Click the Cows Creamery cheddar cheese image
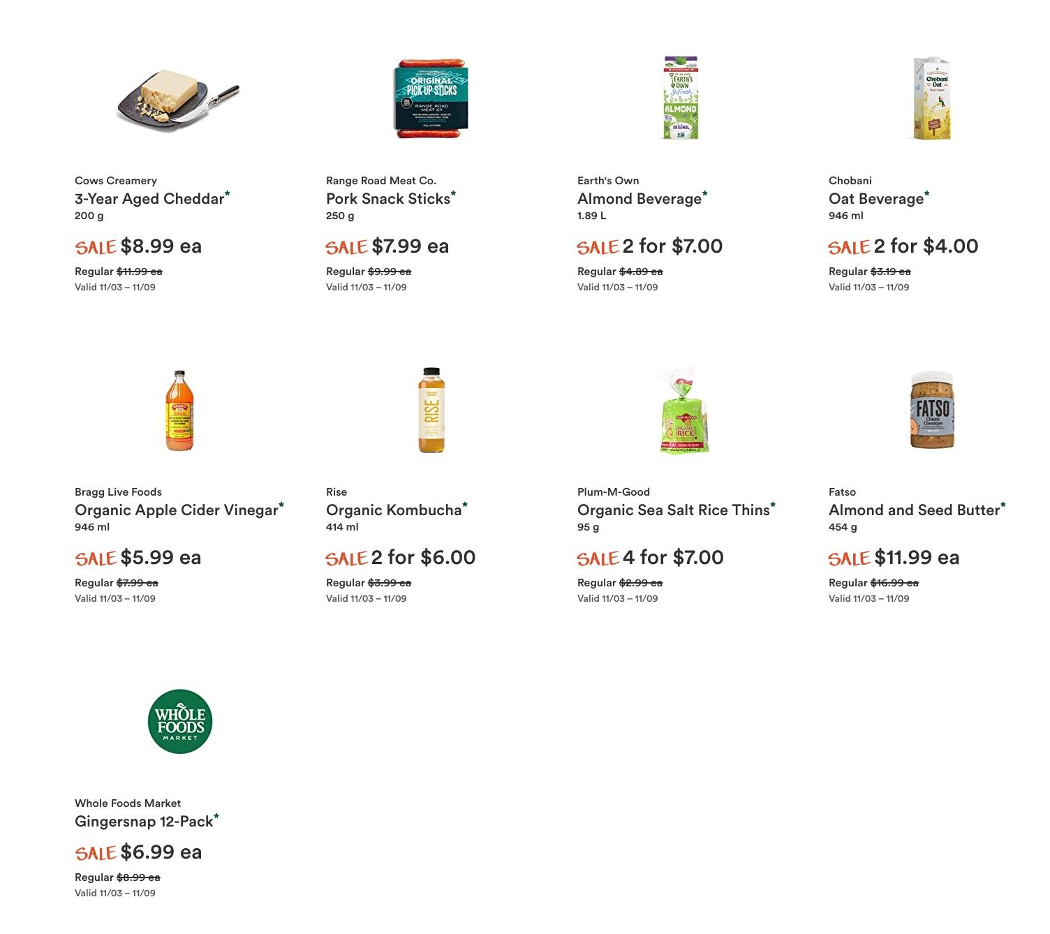This screenshot has width=1050, height=934. (x=178, y=98)
